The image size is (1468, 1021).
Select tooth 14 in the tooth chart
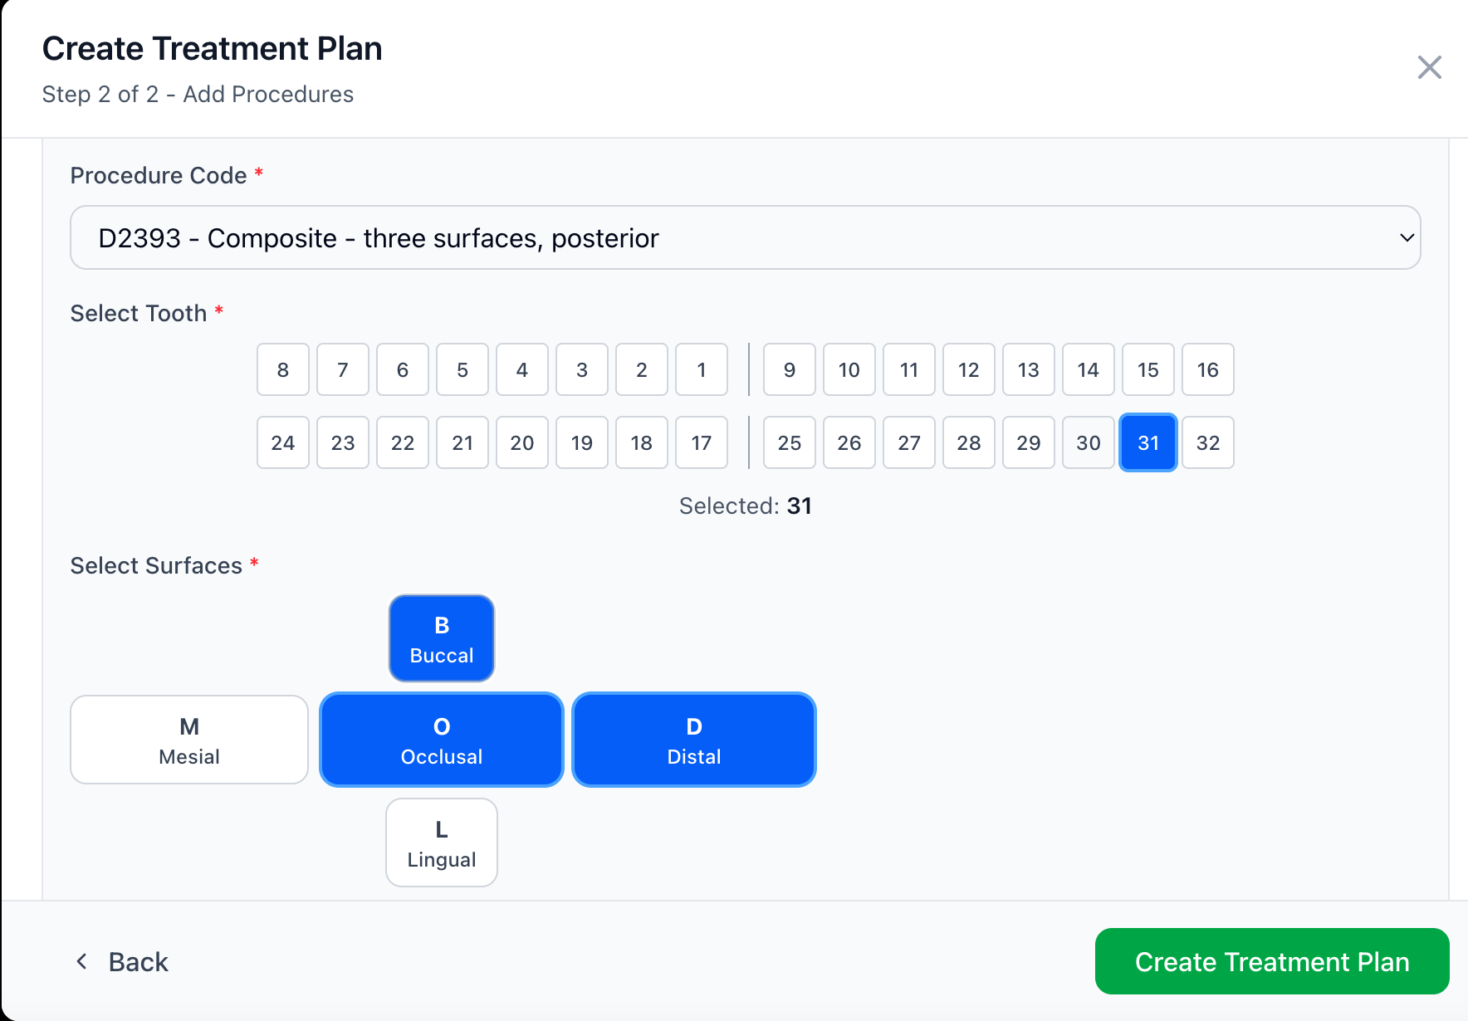[1089, 370]
